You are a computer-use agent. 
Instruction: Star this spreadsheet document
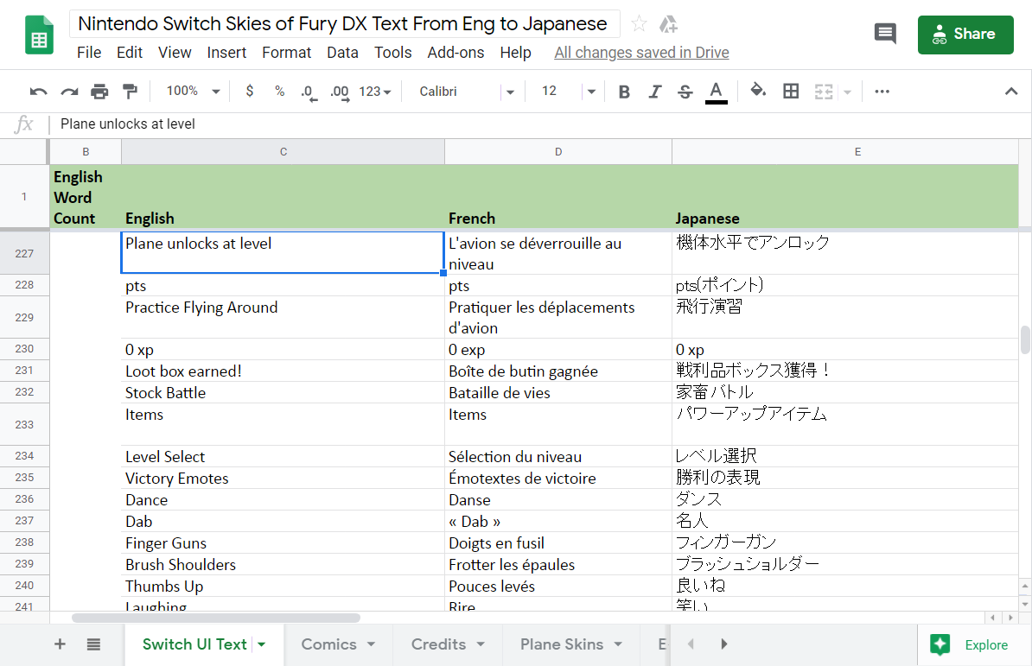(x=639, y=24)
